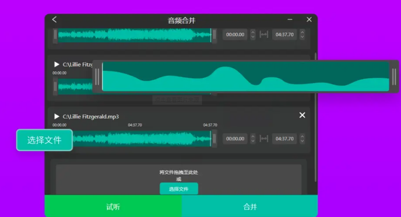This screenshot has width=401, height=217.
Task: Increase the first track's start time
Action: click(x=253, y=32)
